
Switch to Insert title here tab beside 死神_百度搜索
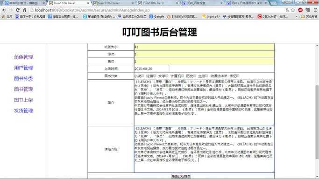click(x=158, y=3)
